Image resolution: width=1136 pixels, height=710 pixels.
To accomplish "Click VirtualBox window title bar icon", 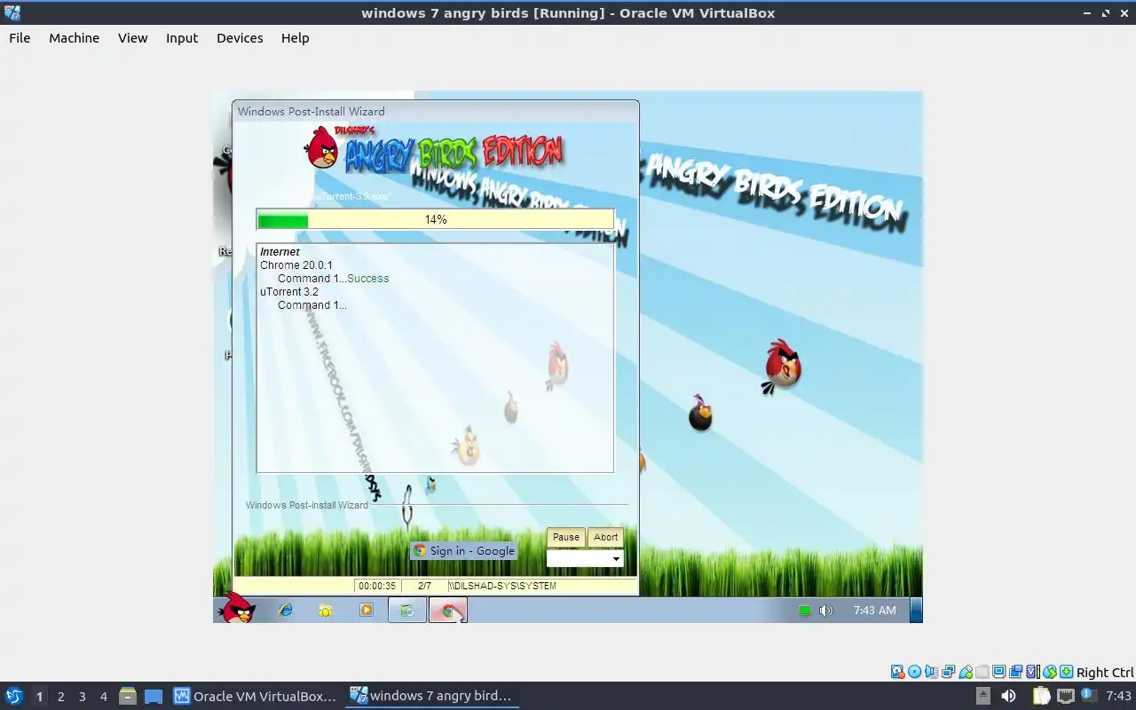I will [x=12, y=12].
